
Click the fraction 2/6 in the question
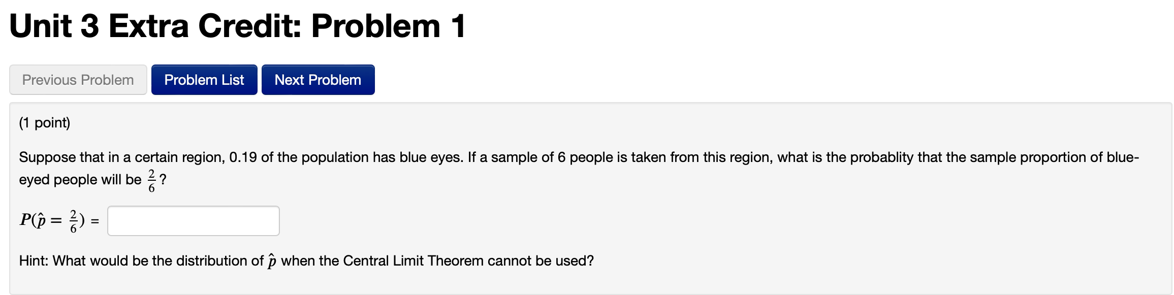coord(152,179)
